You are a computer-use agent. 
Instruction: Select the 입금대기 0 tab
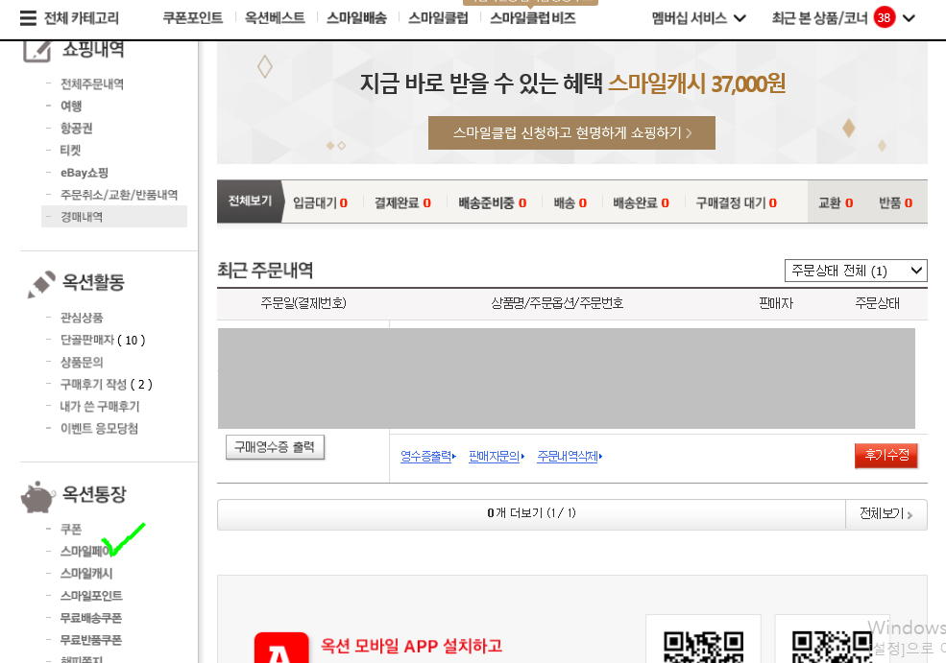[321, 203]
